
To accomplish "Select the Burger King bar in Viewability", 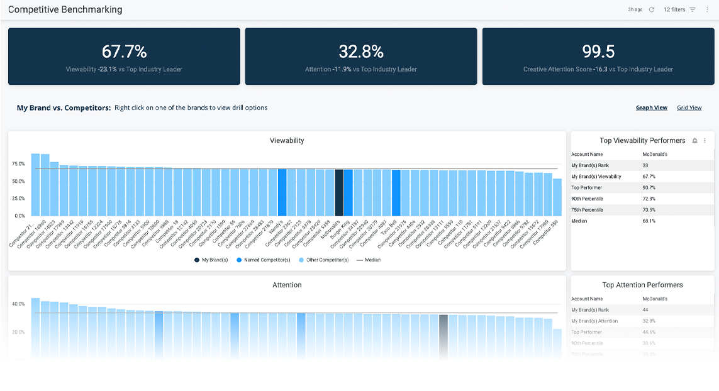I will click(348, 192).
